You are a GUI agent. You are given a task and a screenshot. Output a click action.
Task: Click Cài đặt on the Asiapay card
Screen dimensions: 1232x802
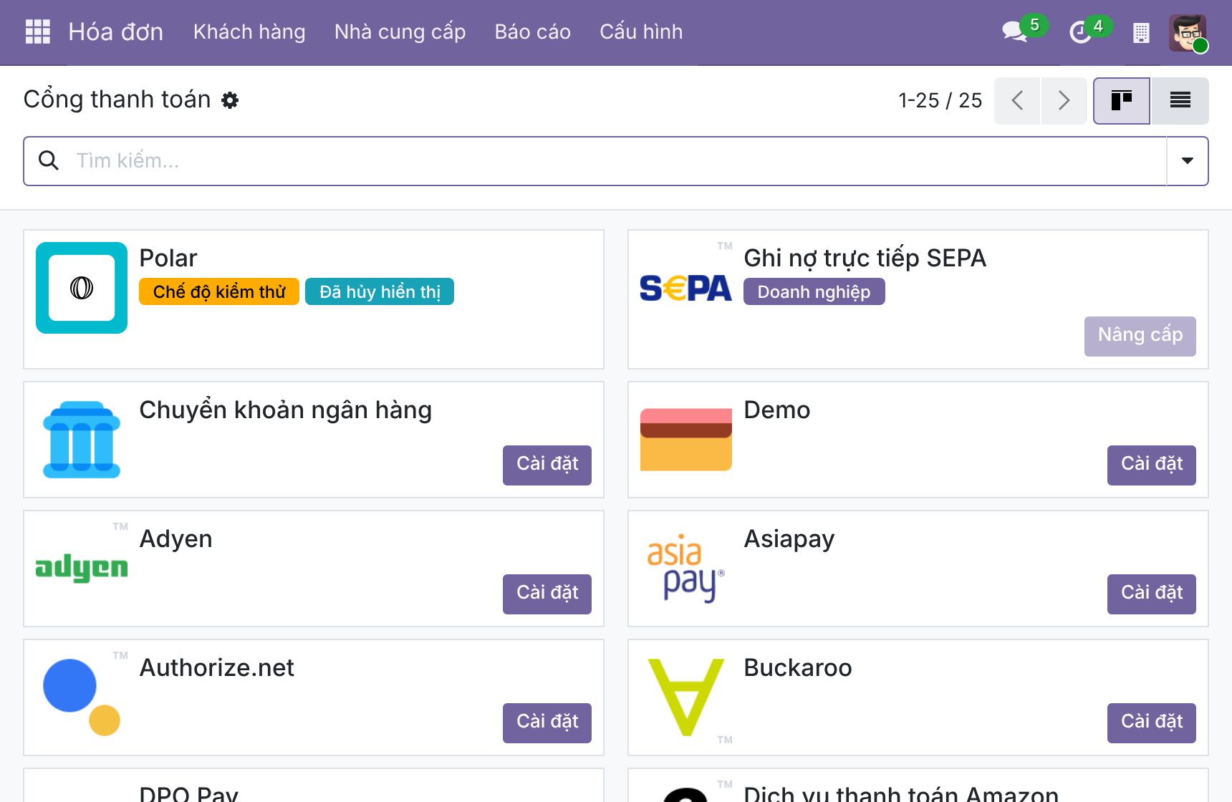coord(1152,594)
